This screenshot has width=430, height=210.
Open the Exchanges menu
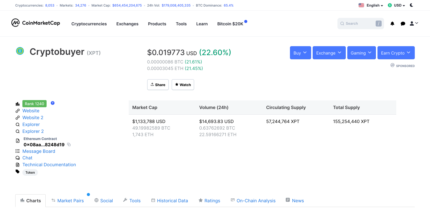coord(128,24)
